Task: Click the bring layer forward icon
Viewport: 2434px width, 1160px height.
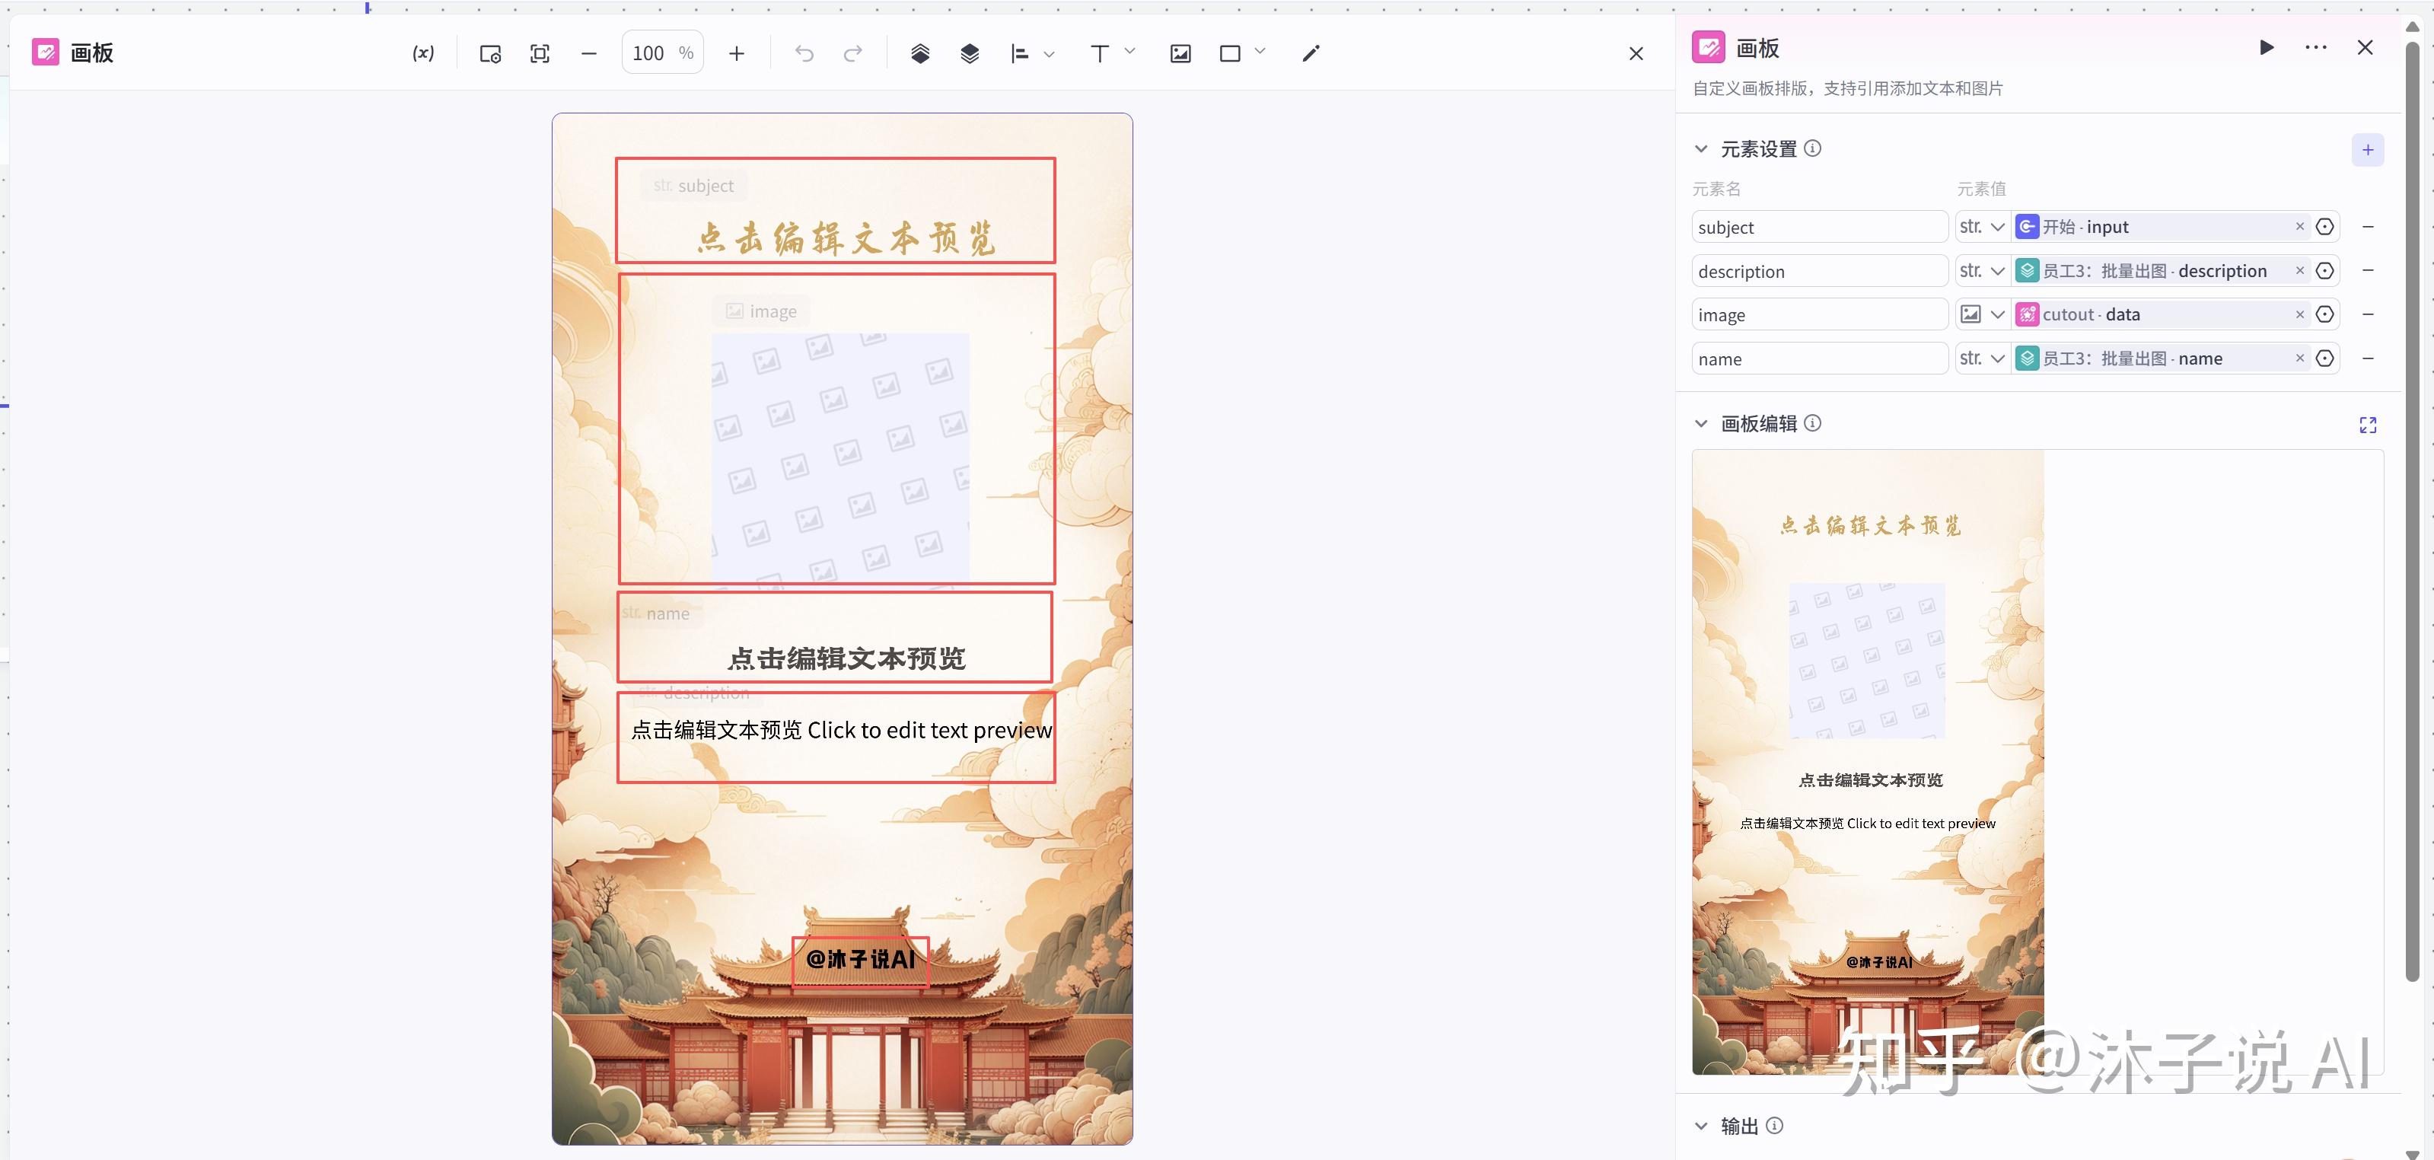Action: (920, 54)
